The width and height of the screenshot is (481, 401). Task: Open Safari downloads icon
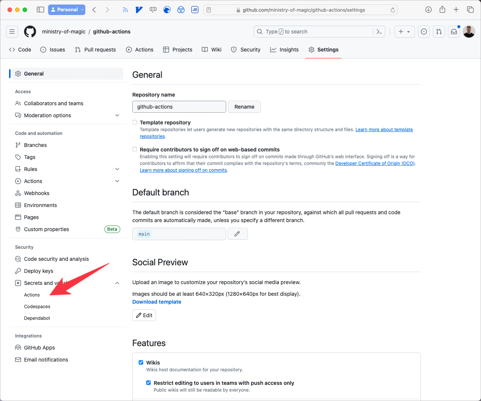tap(428, 10)
